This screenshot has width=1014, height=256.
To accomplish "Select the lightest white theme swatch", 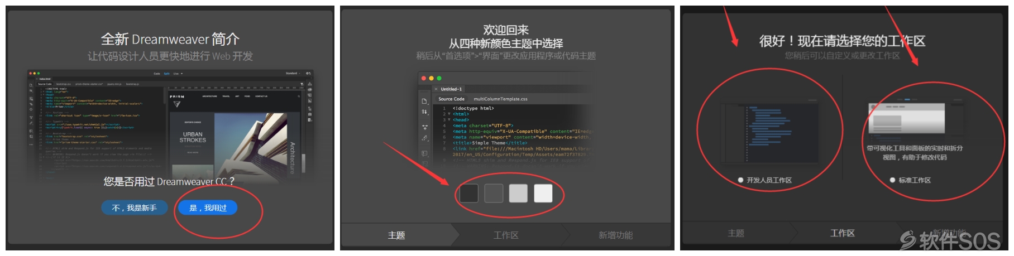I will coord(543,194).
